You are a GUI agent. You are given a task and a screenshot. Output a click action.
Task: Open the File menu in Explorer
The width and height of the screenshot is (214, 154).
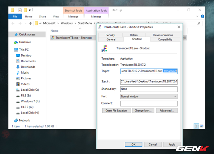tap(15, 16)
